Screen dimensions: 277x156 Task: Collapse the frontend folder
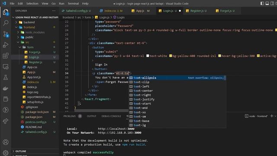[29, 27]
